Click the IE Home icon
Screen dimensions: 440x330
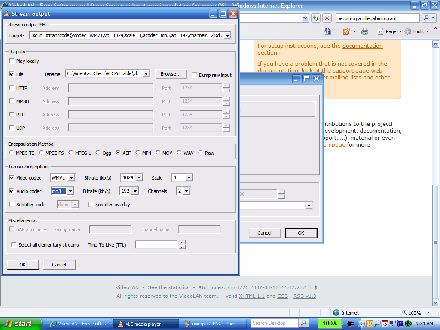[x=328, y=31]
